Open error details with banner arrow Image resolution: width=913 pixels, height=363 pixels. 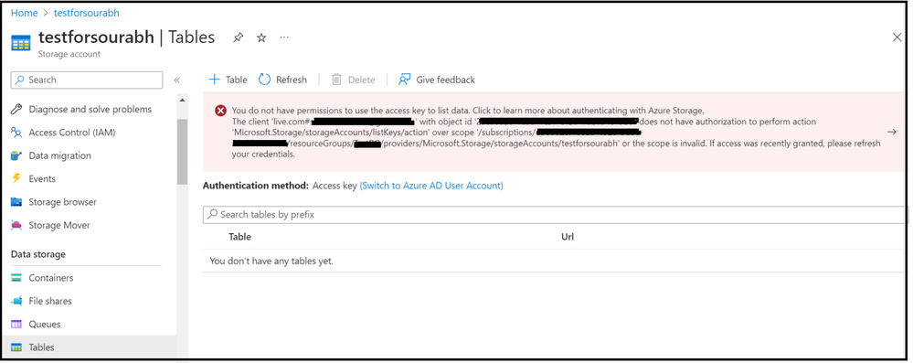point(891,132)
